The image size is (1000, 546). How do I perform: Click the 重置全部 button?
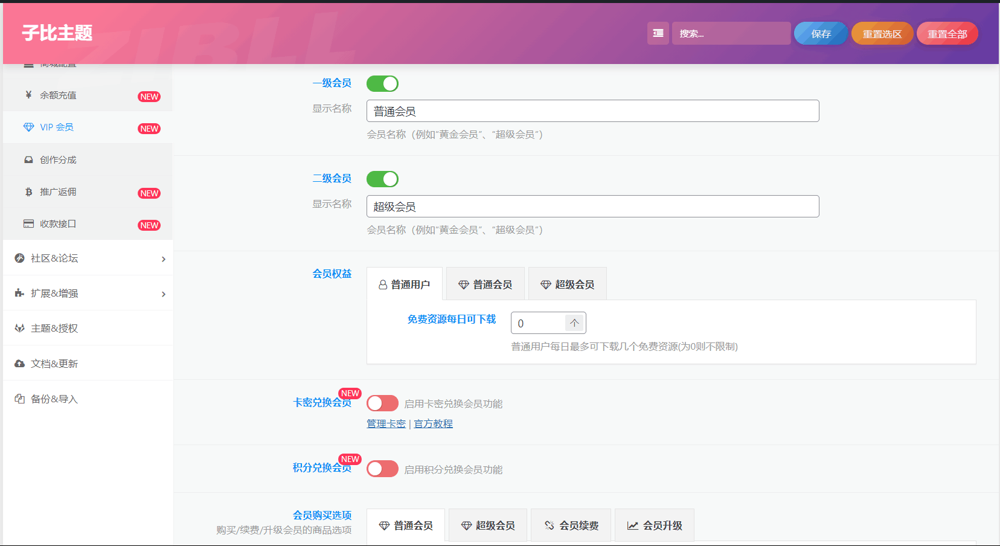[x=947, y=33]
